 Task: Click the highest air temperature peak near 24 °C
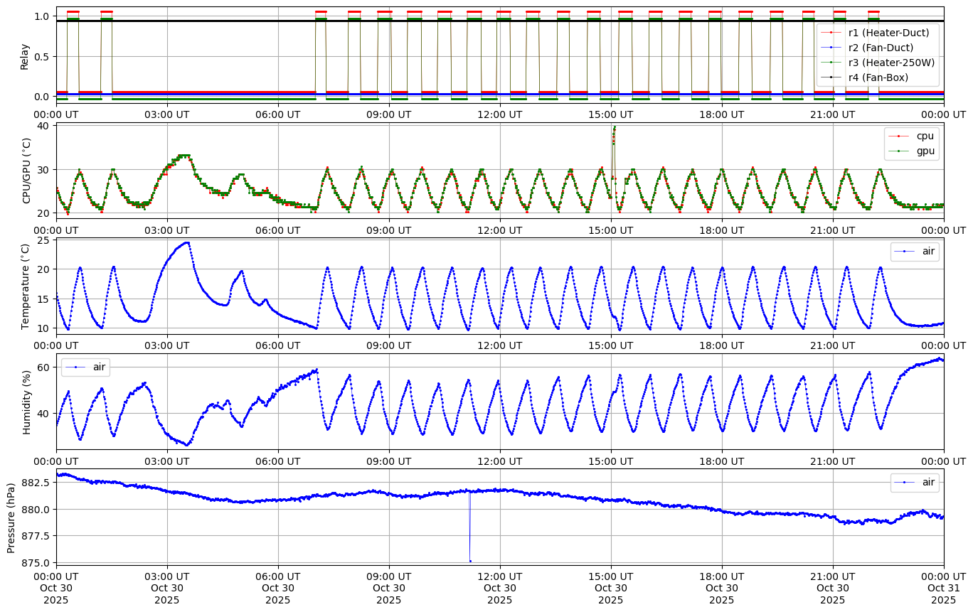[187, 242]
